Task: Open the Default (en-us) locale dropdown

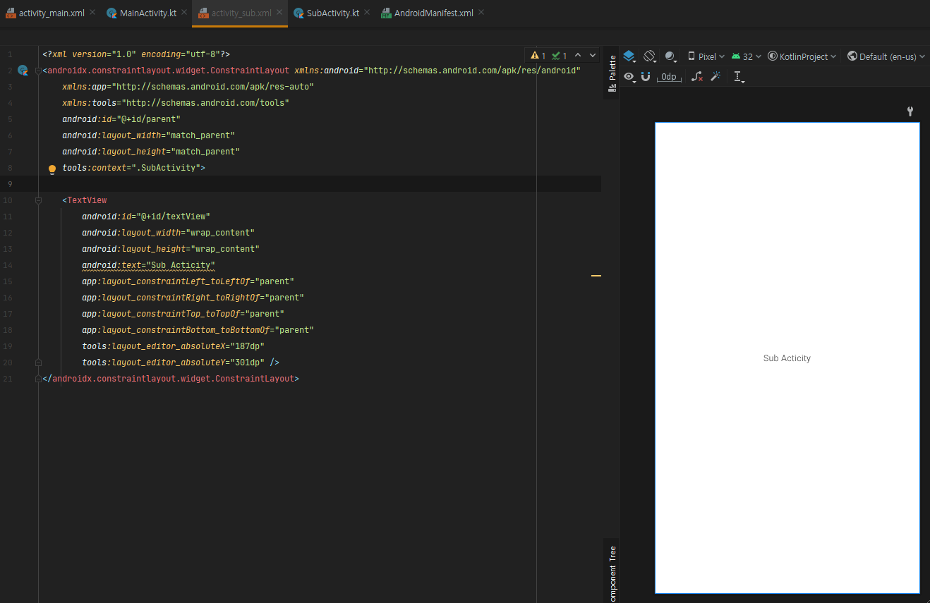Action: click(x=886, y=56)
